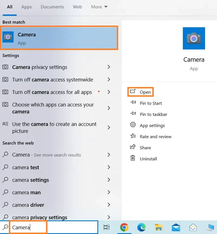The width and height of the screenshot is (217, 234).
Task: Click camera icon beside Camera privacy settings
Action: pyautogui.click(x=5, y=67)
